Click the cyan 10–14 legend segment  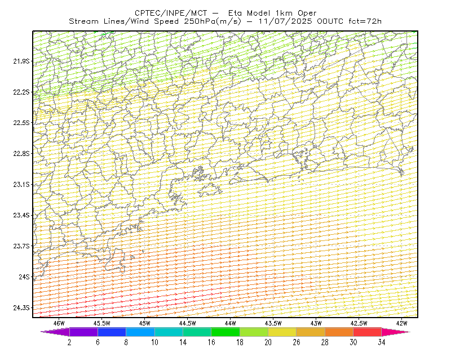coord(169,332)
